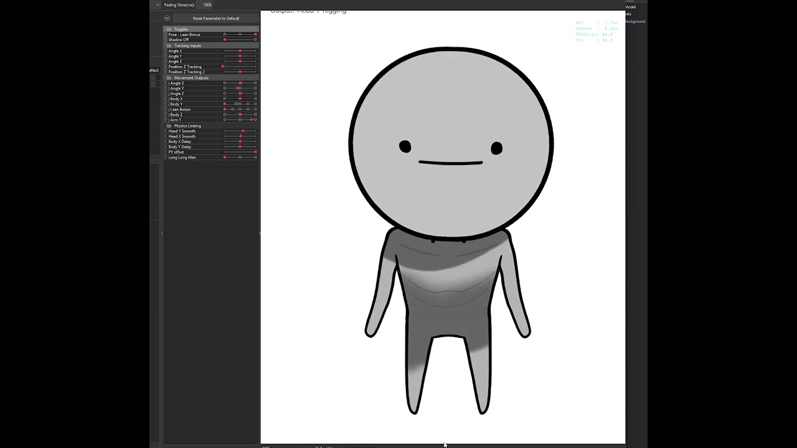Adjust the first Angle X tracking slider

[240, 51]
